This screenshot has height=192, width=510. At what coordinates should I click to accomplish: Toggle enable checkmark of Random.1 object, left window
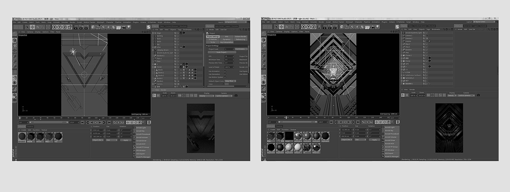click(x=178, y=56)
